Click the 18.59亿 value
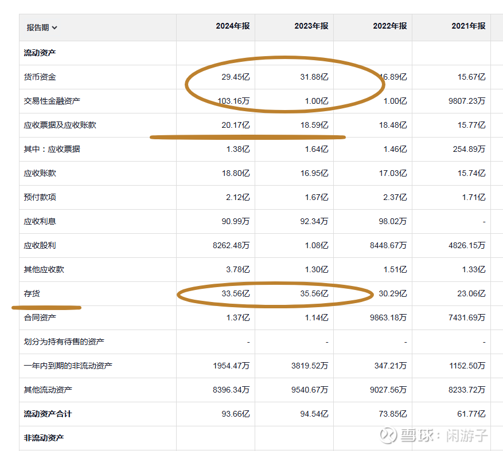Image resolution: width=503 pixels, height=451 pixels. [x=314, y=125]
